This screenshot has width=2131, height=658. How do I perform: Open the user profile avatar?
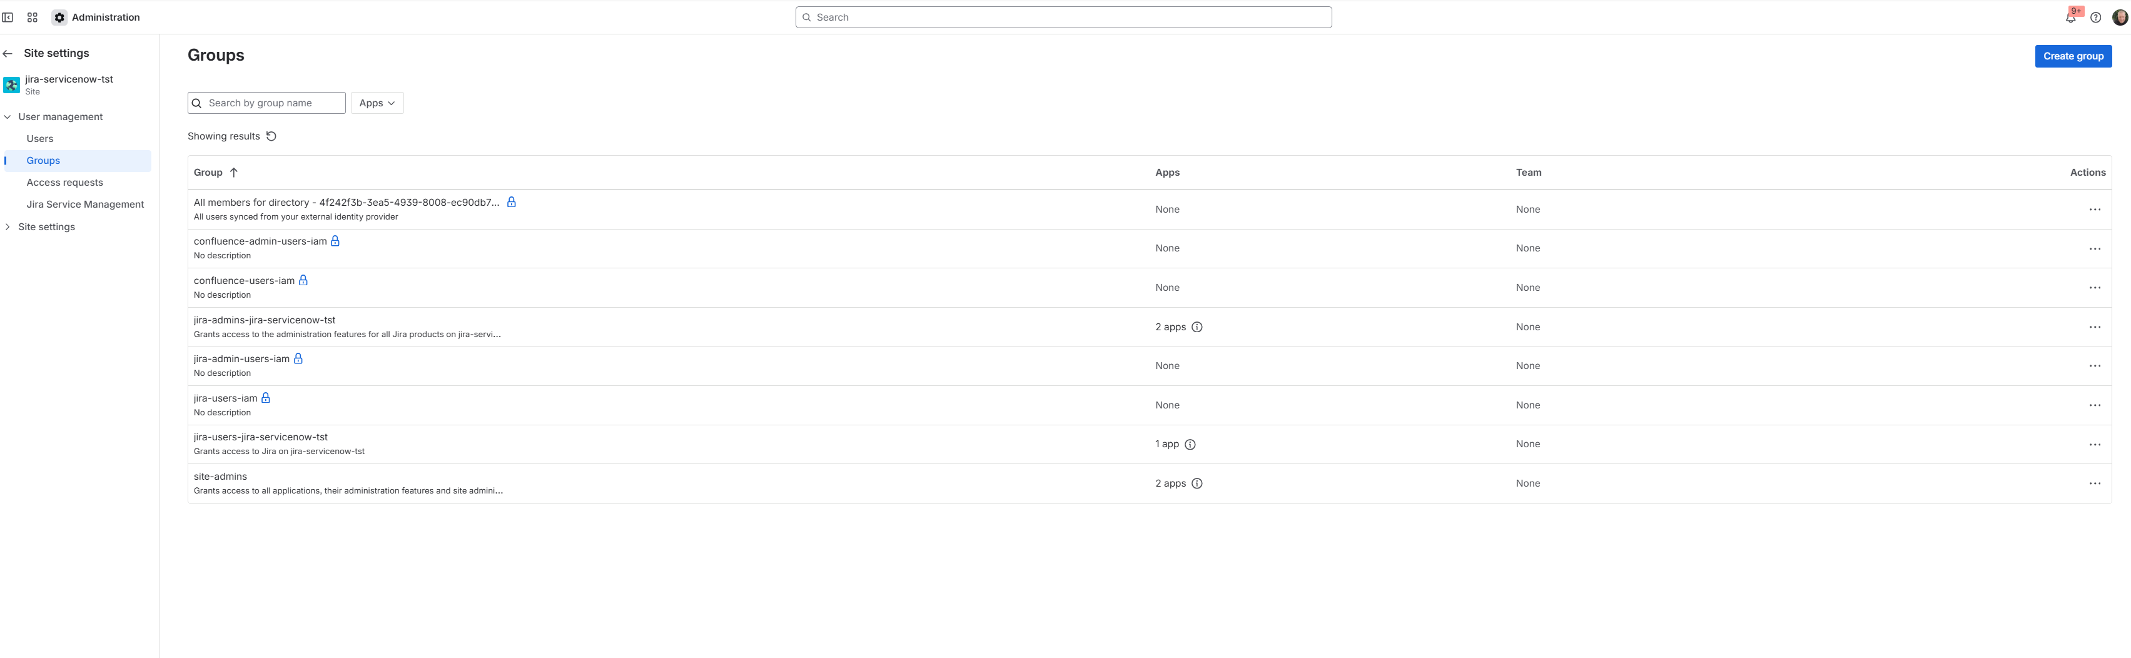(2119, 18)
